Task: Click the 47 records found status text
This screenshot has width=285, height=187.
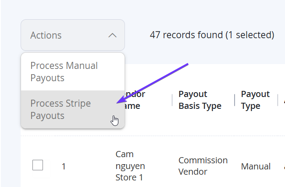Action: (186, 35)
